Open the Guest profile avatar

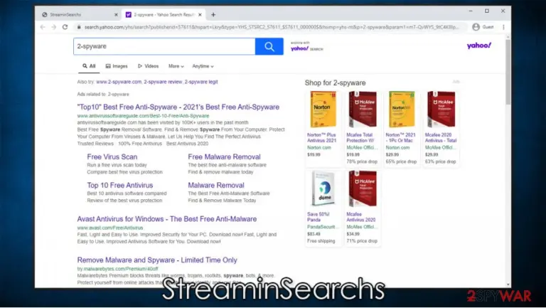coord(476,27)
